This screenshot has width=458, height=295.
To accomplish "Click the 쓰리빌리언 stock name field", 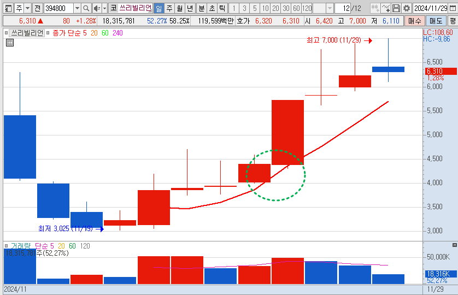I will 135,8.
